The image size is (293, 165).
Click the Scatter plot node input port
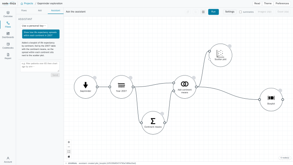tap(209, 51)
